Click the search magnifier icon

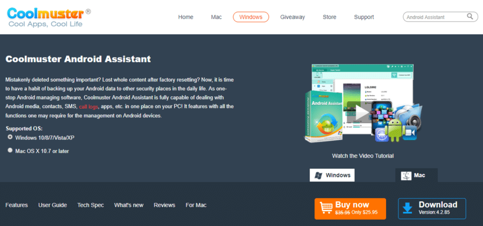pos(470,17)
